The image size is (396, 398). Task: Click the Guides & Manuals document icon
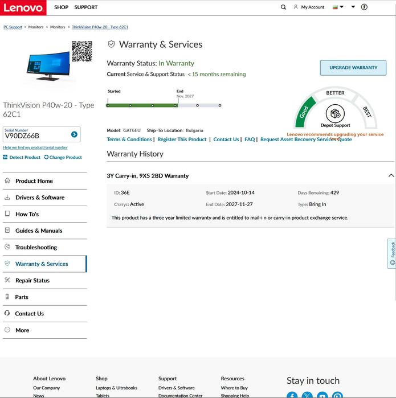(7, 230)
